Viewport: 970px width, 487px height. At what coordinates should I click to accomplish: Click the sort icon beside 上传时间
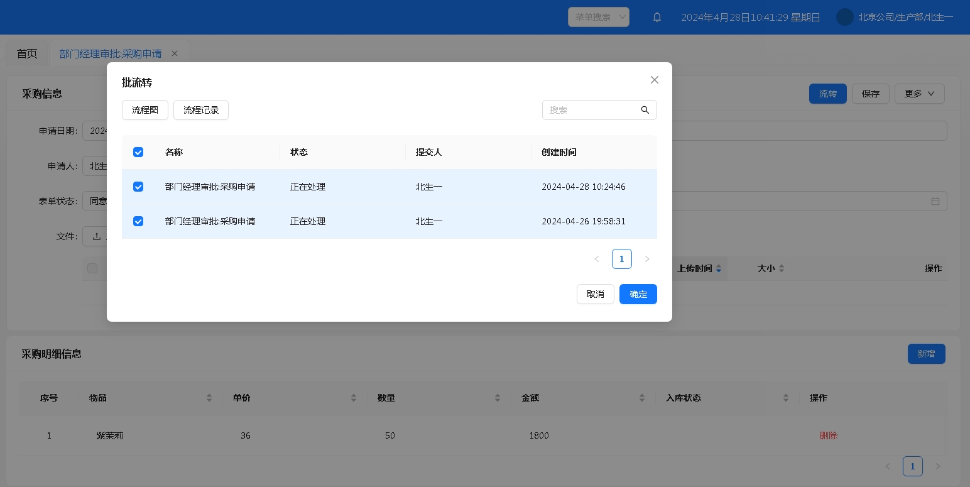tap(719, 268)
